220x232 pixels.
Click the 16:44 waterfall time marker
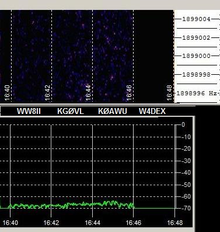88,93
